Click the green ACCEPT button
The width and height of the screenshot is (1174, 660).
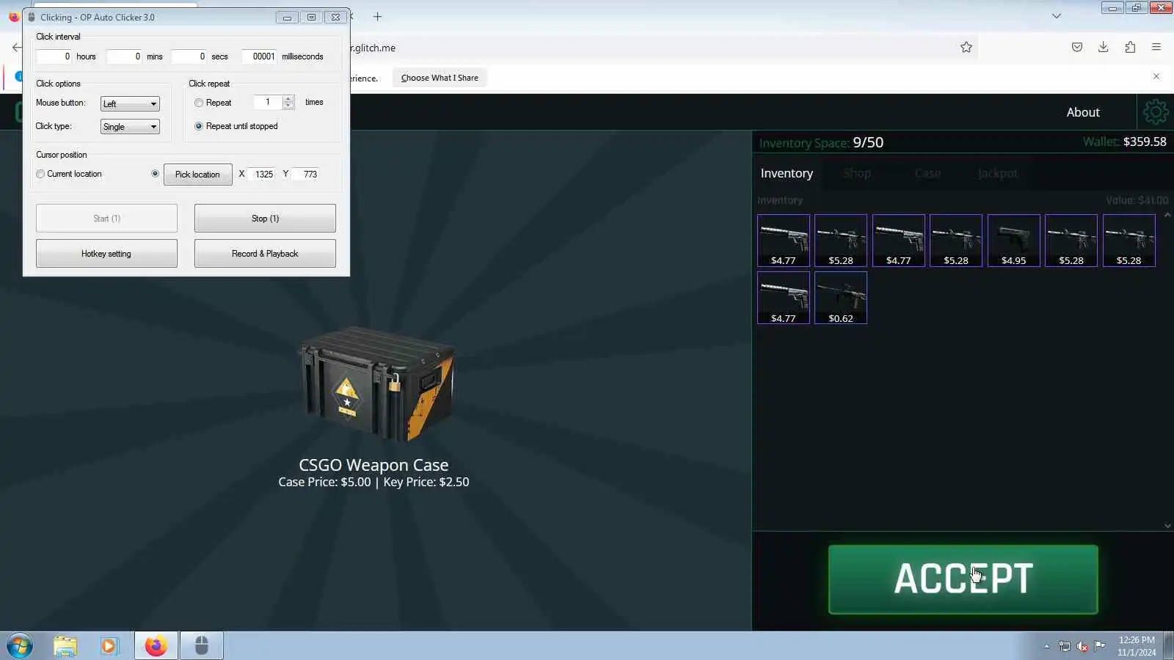pyautogui.click(x=963, y=579)
